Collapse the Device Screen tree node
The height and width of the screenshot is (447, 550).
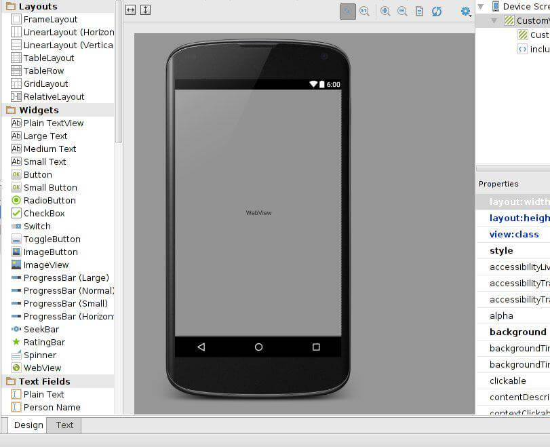(481, 6)
